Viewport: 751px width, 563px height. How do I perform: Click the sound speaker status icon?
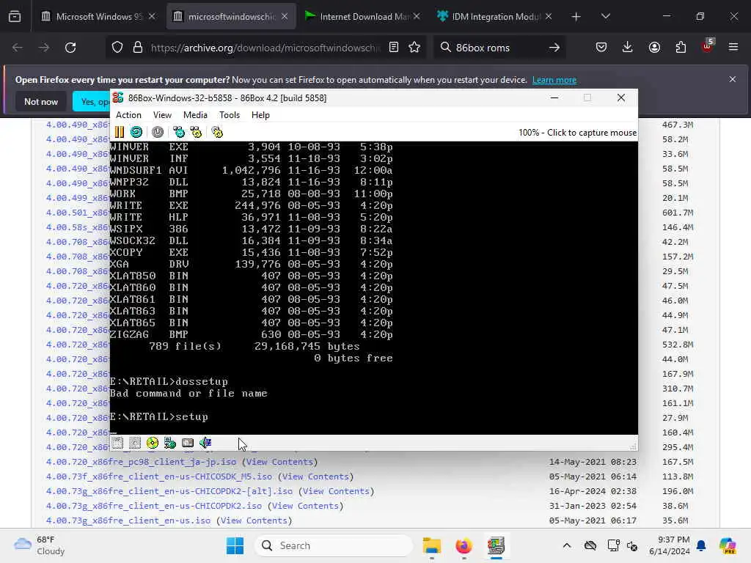(205, 443)
